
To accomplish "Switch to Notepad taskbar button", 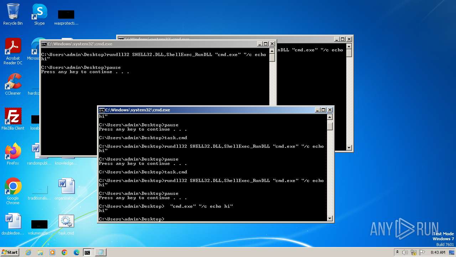I will (101, 252).
